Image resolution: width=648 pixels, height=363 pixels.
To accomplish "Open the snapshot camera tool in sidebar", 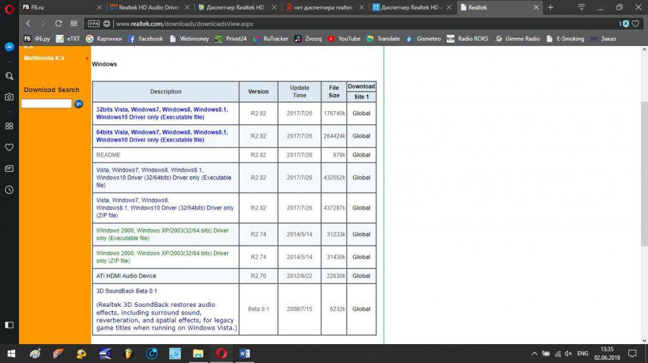I will point(9,97).
